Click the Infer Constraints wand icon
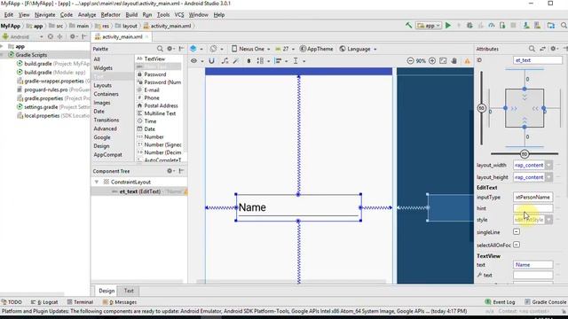 click(236, 61)
